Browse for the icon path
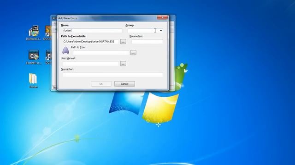The width and height of the screenshot is (295, 165). tap(133, 53)
